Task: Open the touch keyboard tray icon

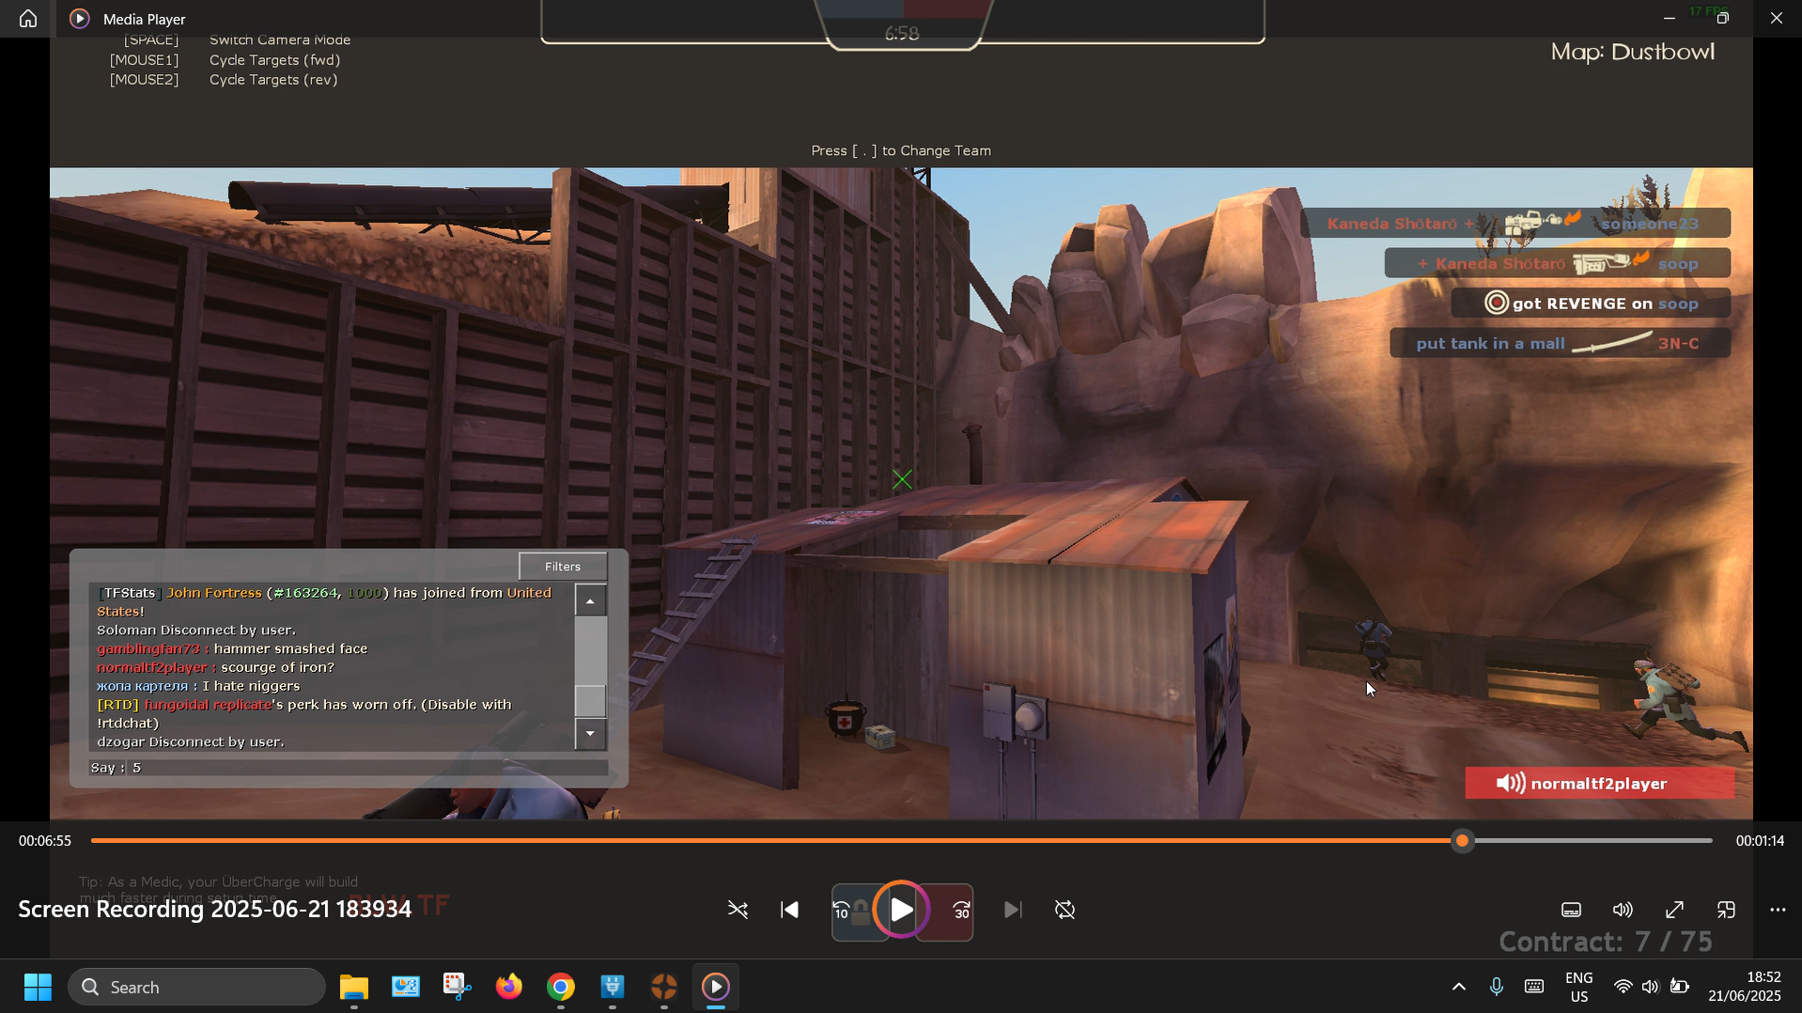Action: (1534, 987)
